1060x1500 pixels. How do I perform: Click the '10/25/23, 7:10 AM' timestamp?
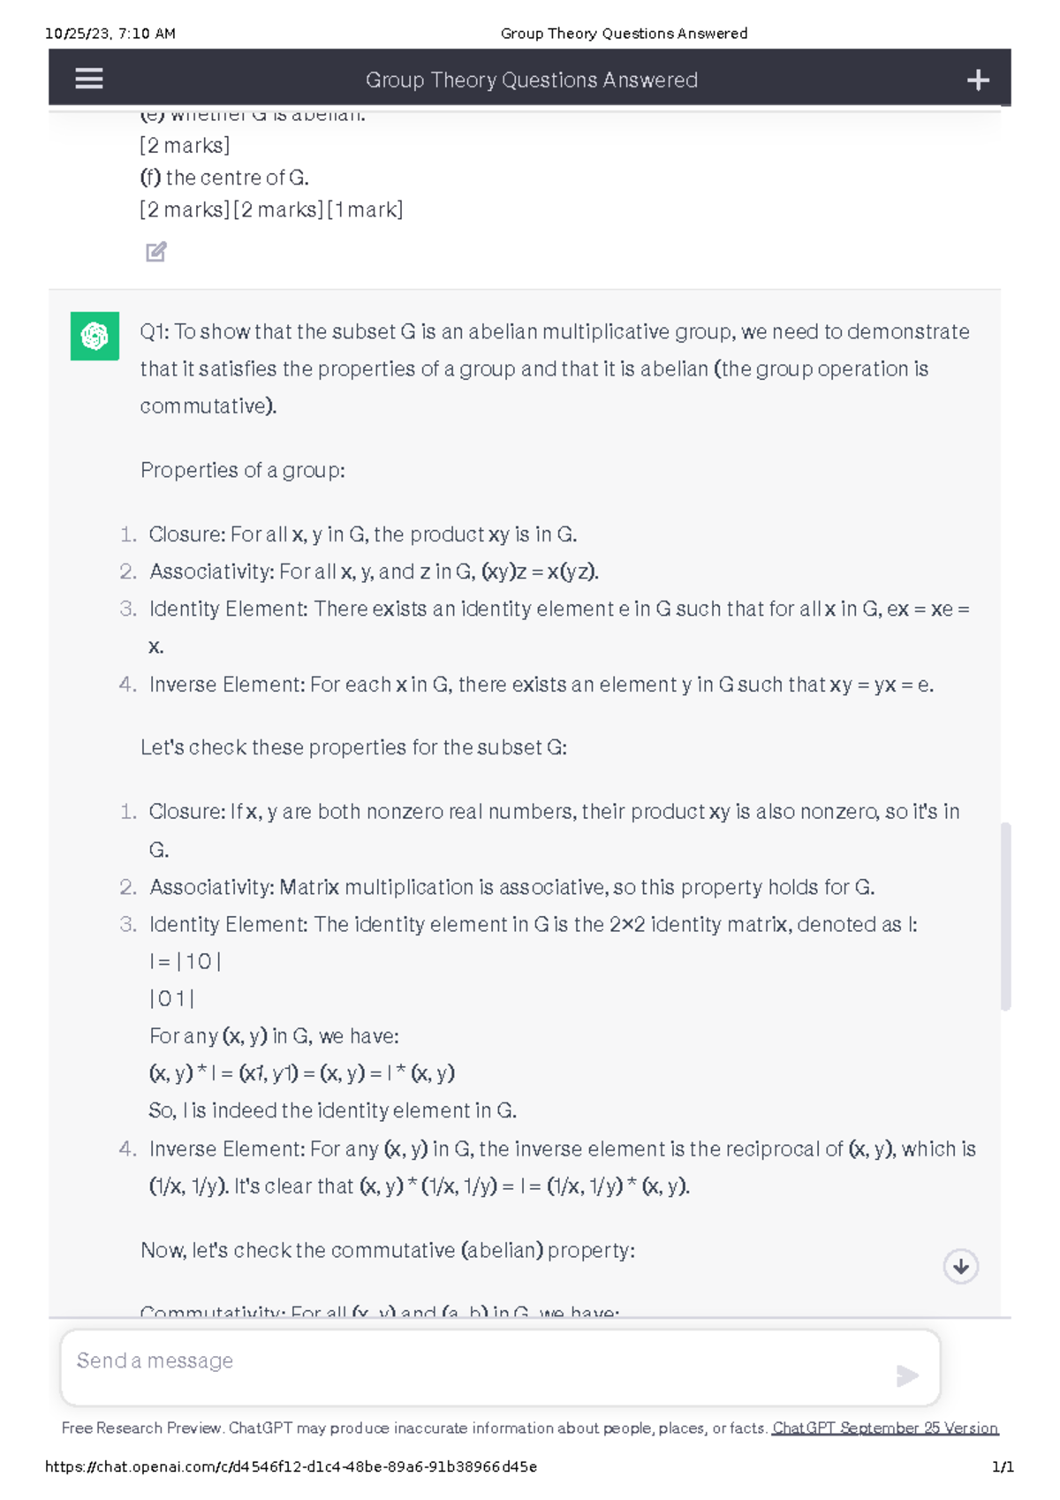pyautogui.click(x=110, y=34)
